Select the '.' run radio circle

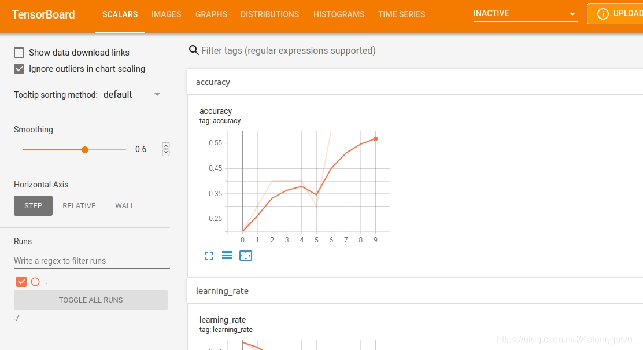[x=35, y=282]
